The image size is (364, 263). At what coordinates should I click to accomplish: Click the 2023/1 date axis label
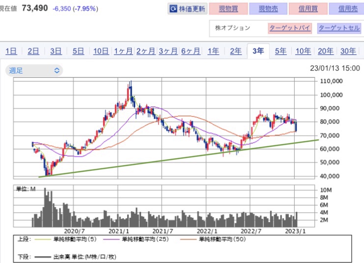coord(295,231)
